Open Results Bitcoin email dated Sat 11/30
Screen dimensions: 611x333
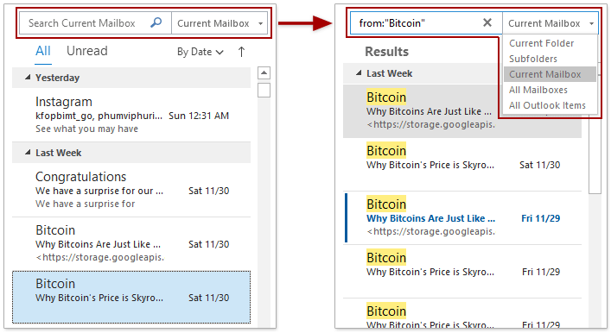point(462,164)
